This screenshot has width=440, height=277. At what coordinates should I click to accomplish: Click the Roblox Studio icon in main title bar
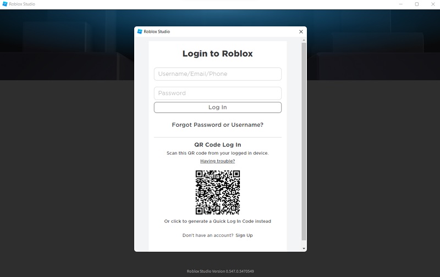[5, 4]
